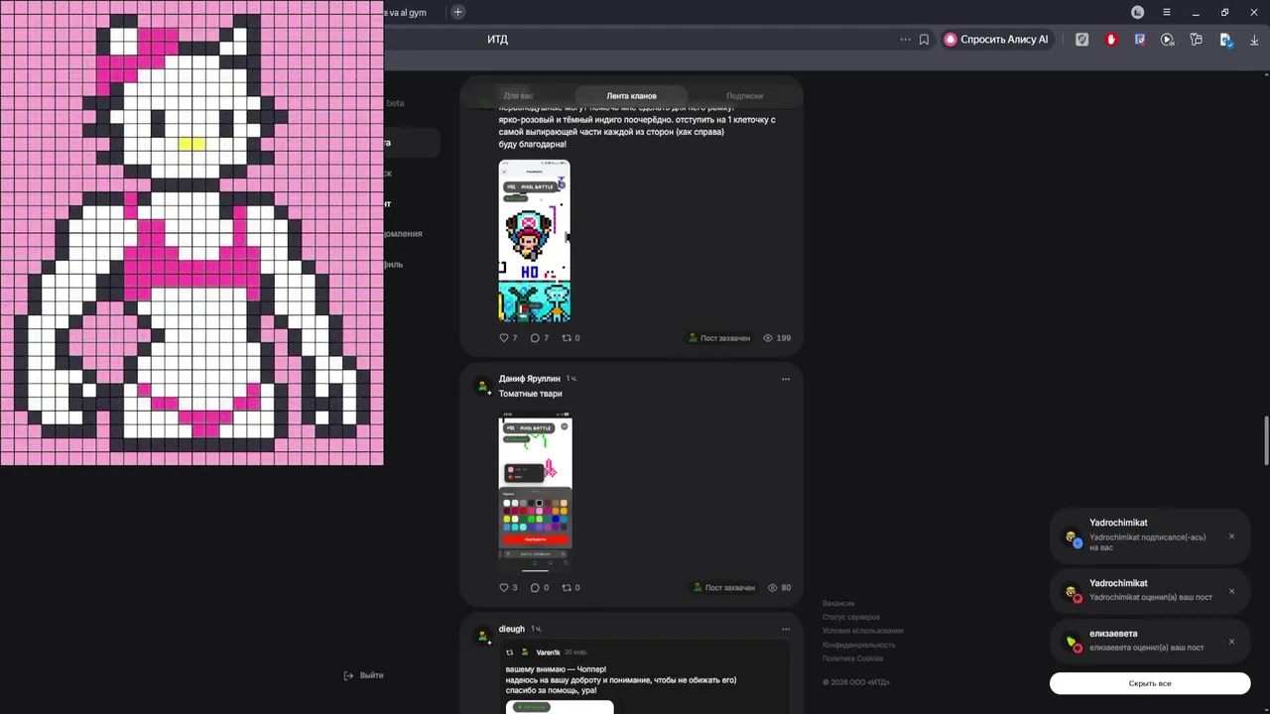Repost the Томатные твари post
The width and height of the screenshot is (1270, 714).
[571, 588]
